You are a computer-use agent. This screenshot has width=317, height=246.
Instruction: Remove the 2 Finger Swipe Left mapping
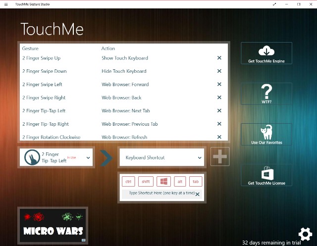(x=219, y=84)
